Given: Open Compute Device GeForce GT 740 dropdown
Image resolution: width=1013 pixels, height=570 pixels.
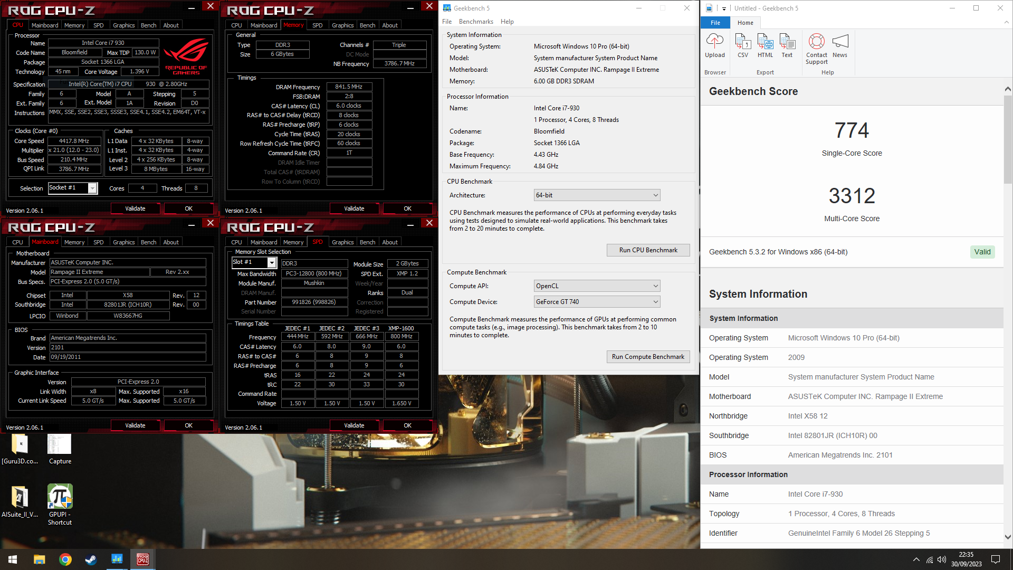Looking at the screenshot, I should click(x=597, y=302).
